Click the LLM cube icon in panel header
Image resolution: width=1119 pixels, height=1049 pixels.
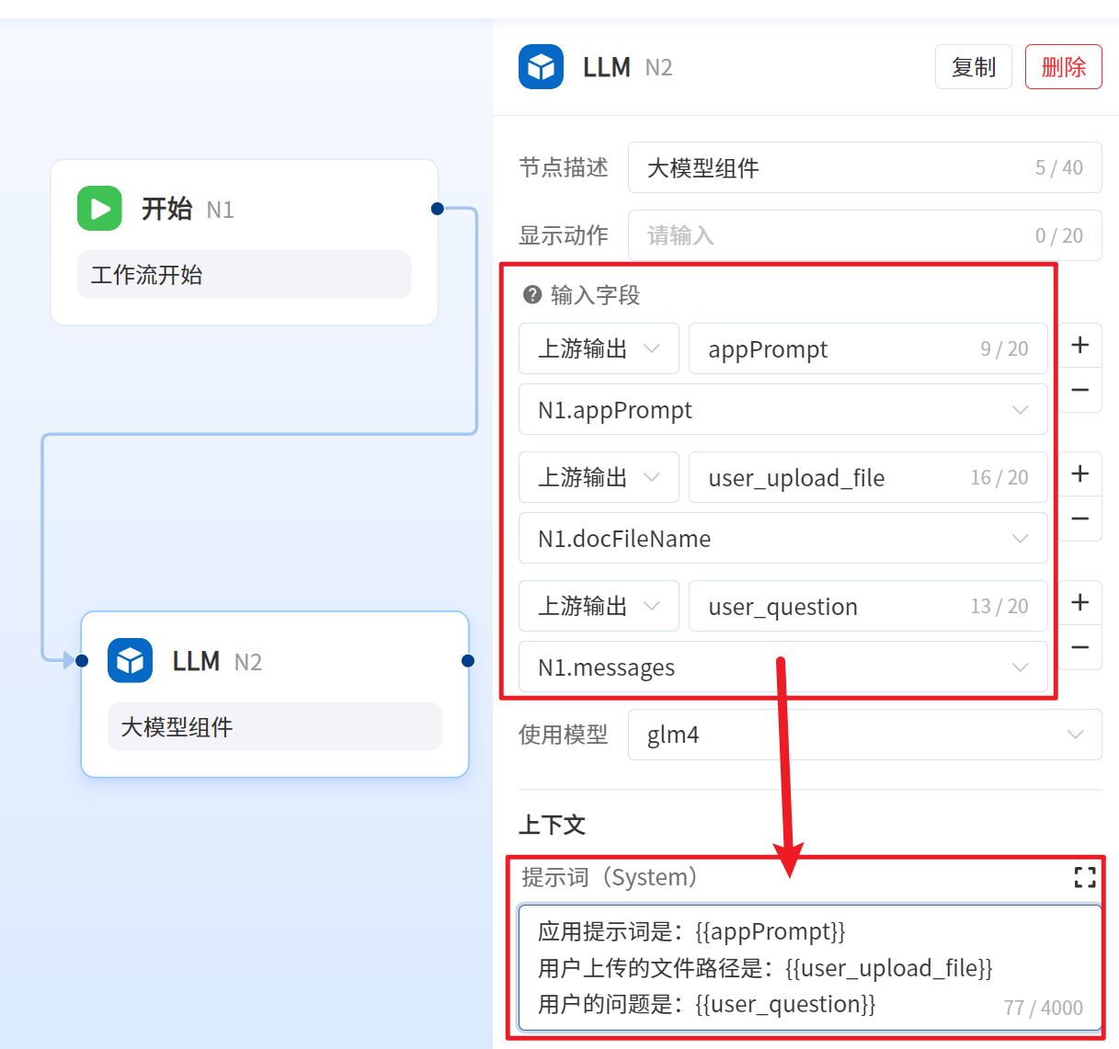[x=541, y=67]
